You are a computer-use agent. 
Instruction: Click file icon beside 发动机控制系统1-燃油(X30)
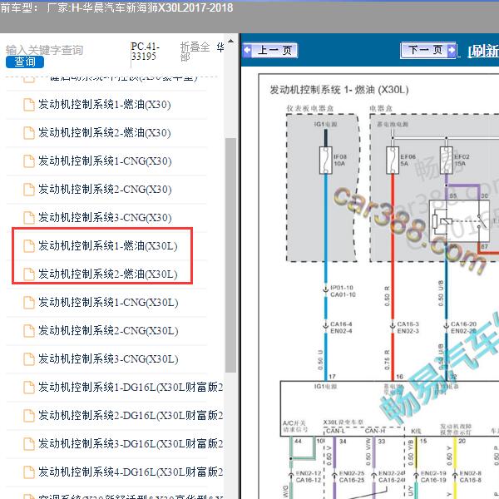pos(29,105)
